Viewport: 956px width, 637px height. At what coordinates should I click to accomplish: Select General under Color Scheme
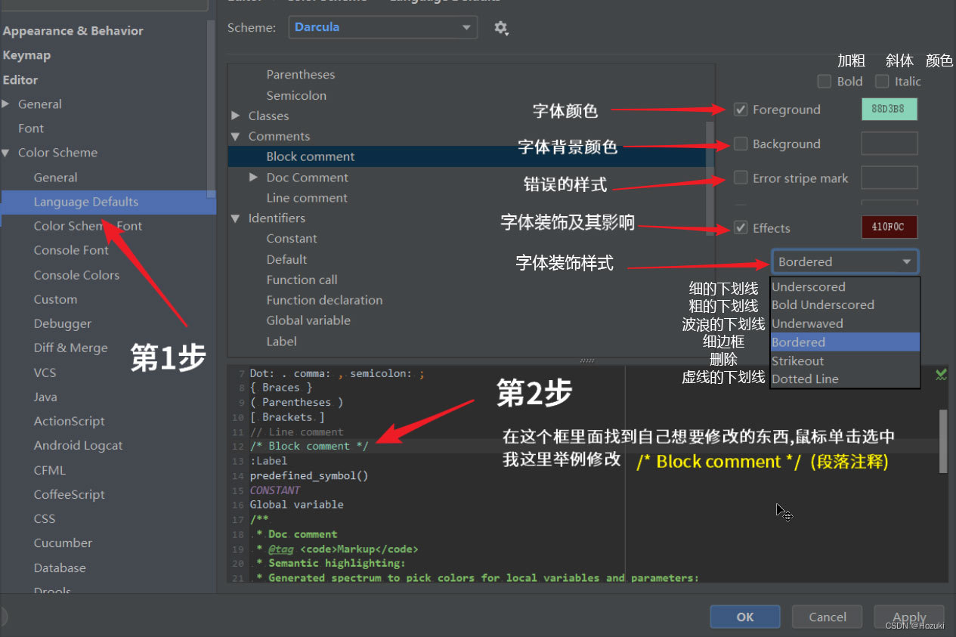pos(55,178)
